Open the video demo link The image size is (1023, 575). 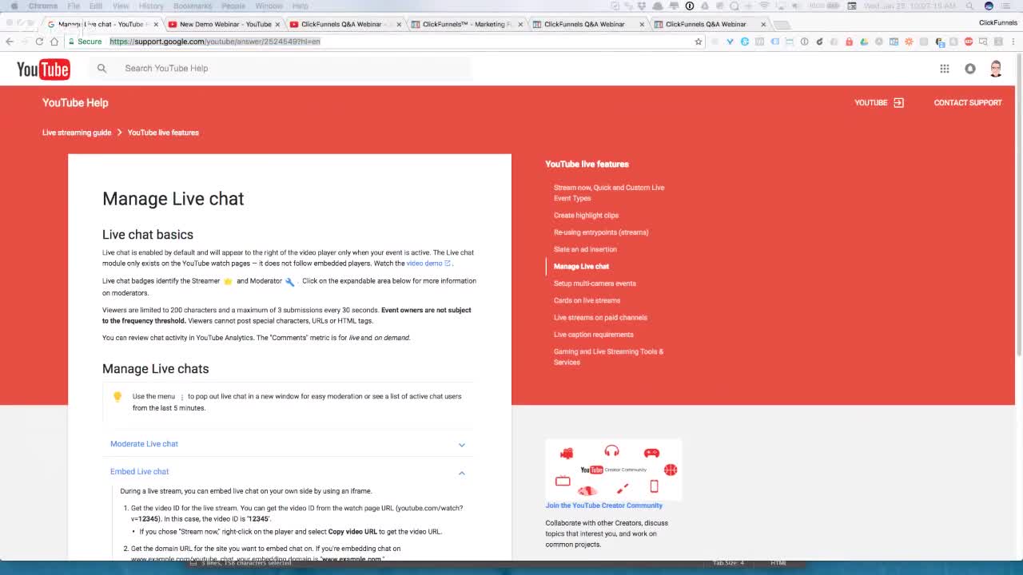[424, 264]
